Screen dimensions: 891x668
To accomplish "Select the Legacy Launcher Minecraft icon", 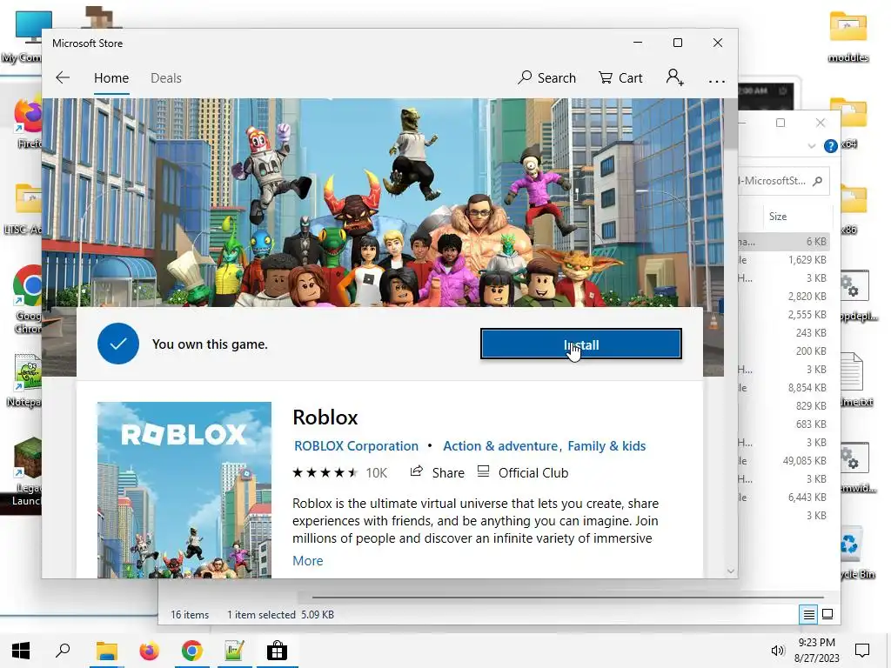I will [x=27, y=471].
